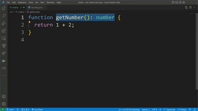Viewport: 198px width, 111px height.
Task: Open the Accounts menu icon
Action: click(4, 97)
